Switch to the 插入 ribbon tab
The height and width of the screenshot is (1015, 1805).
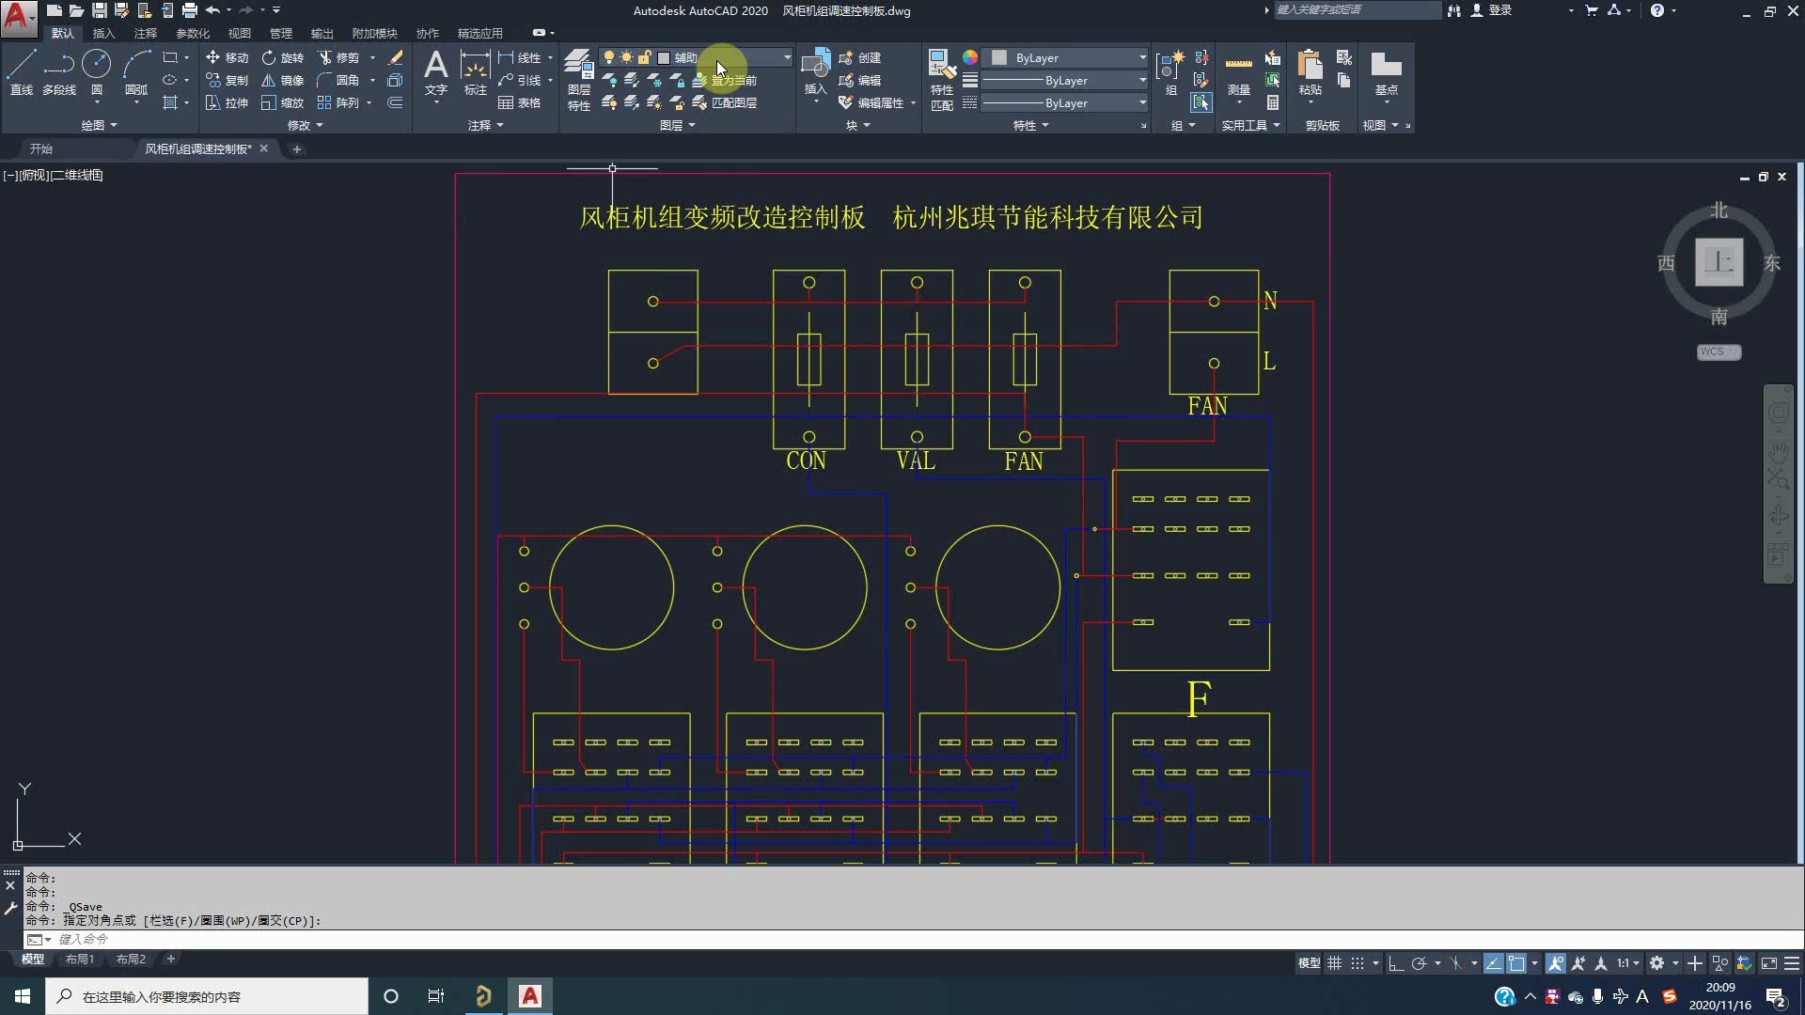click(x=103, y=33)
